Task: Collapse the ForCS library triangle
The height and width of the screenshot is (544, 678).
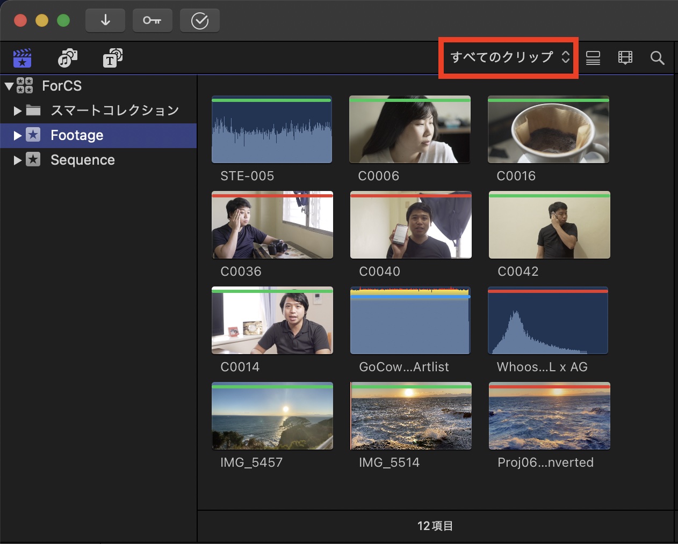Action: tap(9, 86)
